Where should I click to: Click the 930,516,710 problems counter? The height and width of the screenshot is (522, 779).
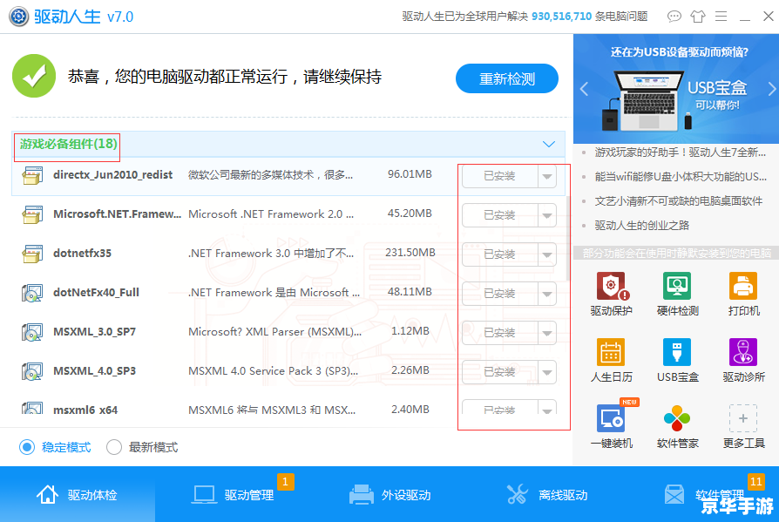pos(561,17)
